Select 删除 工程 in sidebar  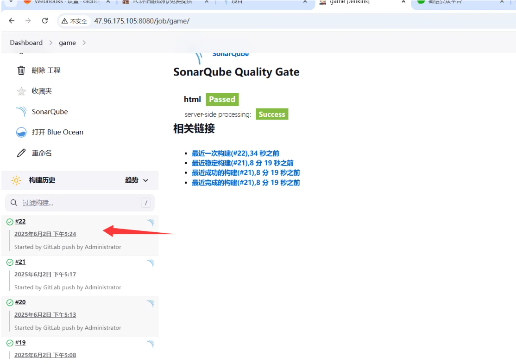coord(46,70)
